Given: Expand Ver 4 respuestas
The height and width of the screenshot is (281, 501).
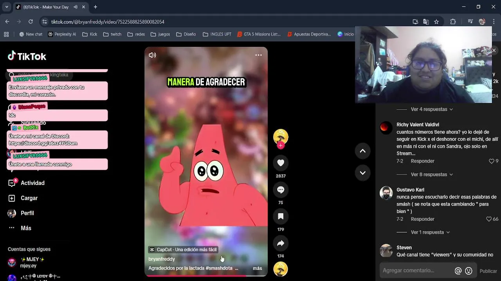Looking at the screenshot, I should pos(432,109).
